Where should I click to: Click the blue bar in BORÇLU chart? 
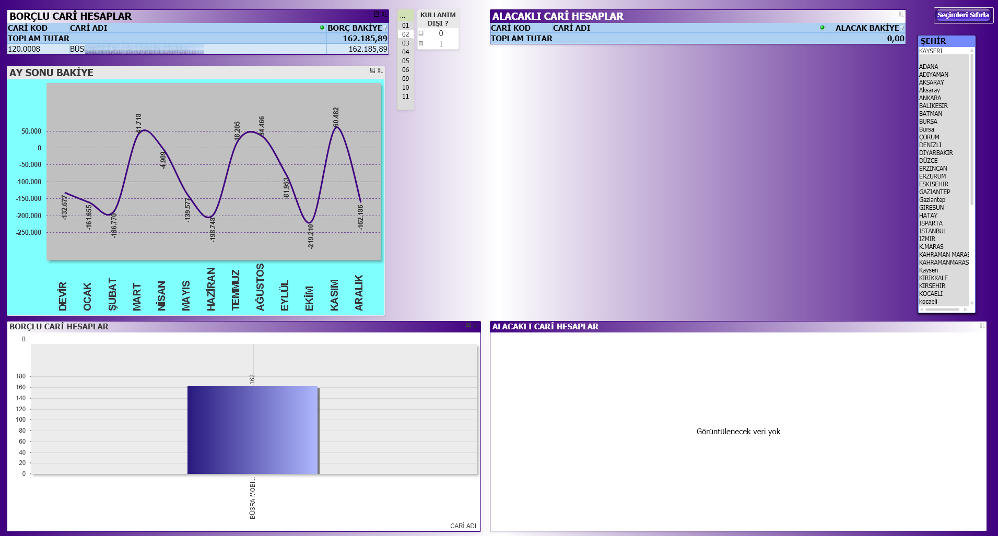[252, 430]
